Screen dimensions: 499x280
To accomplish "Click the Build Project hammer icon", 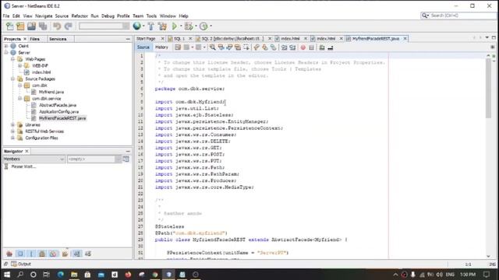I will (151, 26).
